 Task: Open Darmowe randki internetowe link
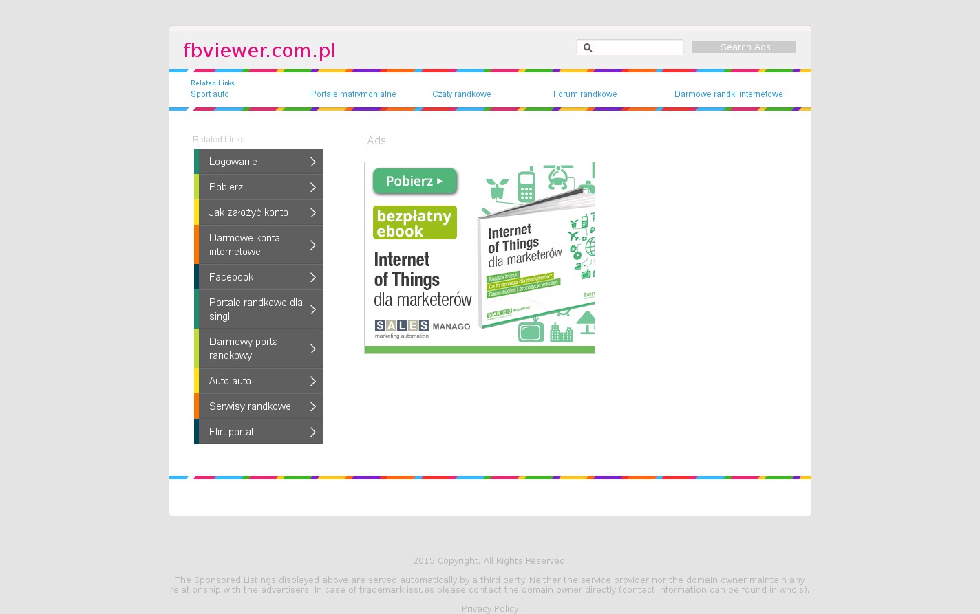click(x=728, y=94)
